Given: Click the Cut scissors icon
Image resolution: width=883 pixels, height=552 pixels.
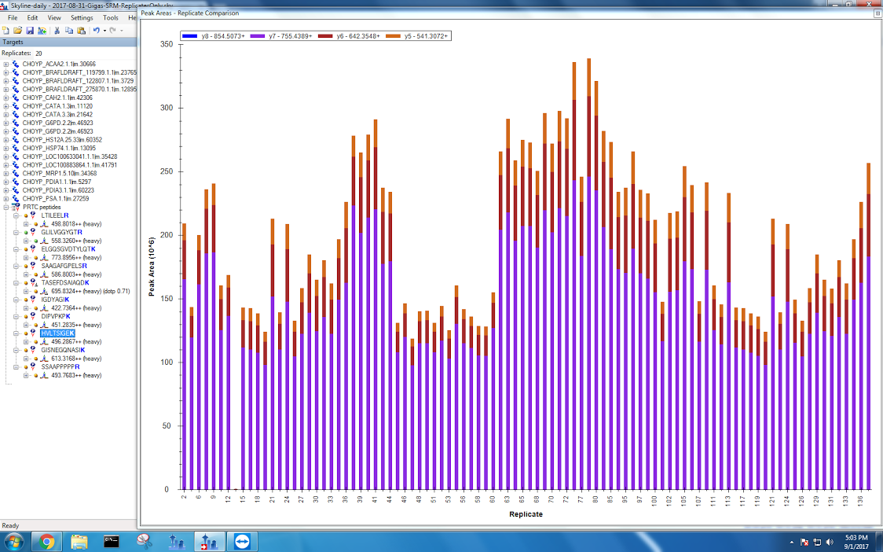Looking at the screenshot, I should pyautogui.click(x=57, y=30).
